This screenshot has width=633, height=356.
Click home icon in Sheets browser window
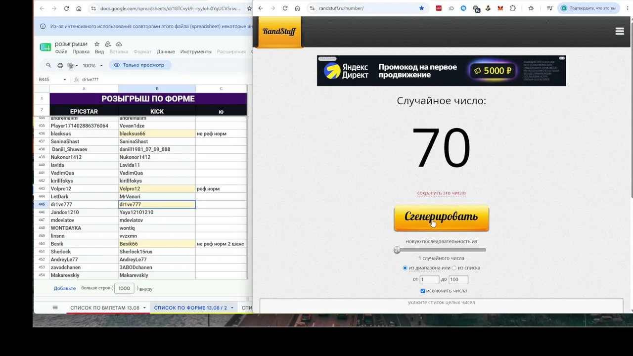pyautogui.click(x=79, y=8)
